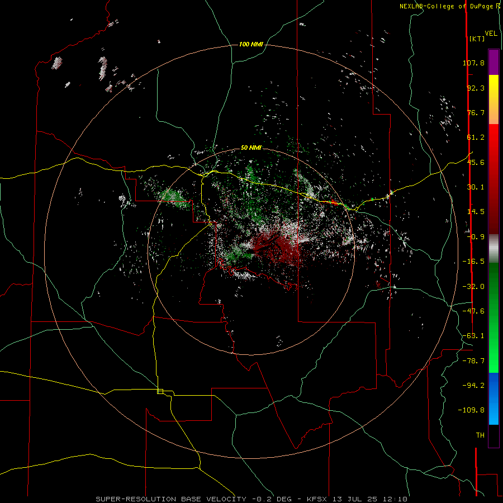
Task: Click the [KT] units label
Action: (477, 39)
